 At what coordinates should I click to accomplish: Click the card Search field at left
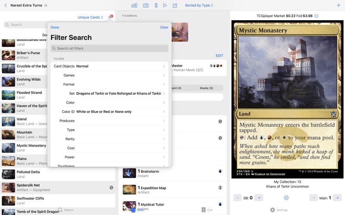pos(25,25)
